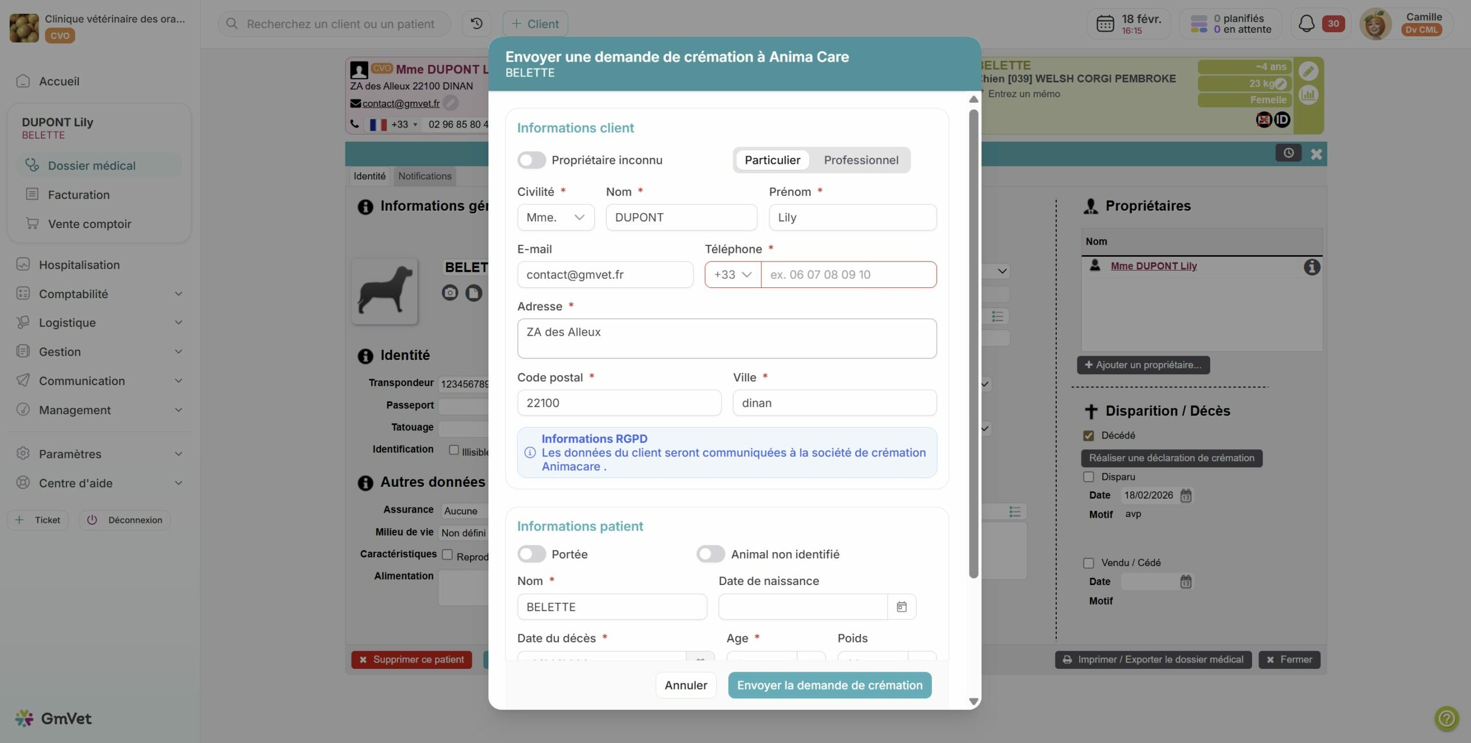This screenshot has height=743, width=1471.
Task: Click the history clock icon near search
Action: tap(476, 24)
